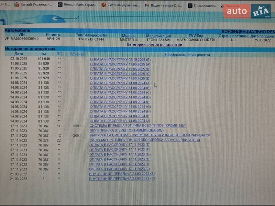Viewport: 275px width, 206px height.
Task: Open ОПЛАТА В РАССРОЧКУ 11.06.2025 (A)
Action: coord(120,64)
